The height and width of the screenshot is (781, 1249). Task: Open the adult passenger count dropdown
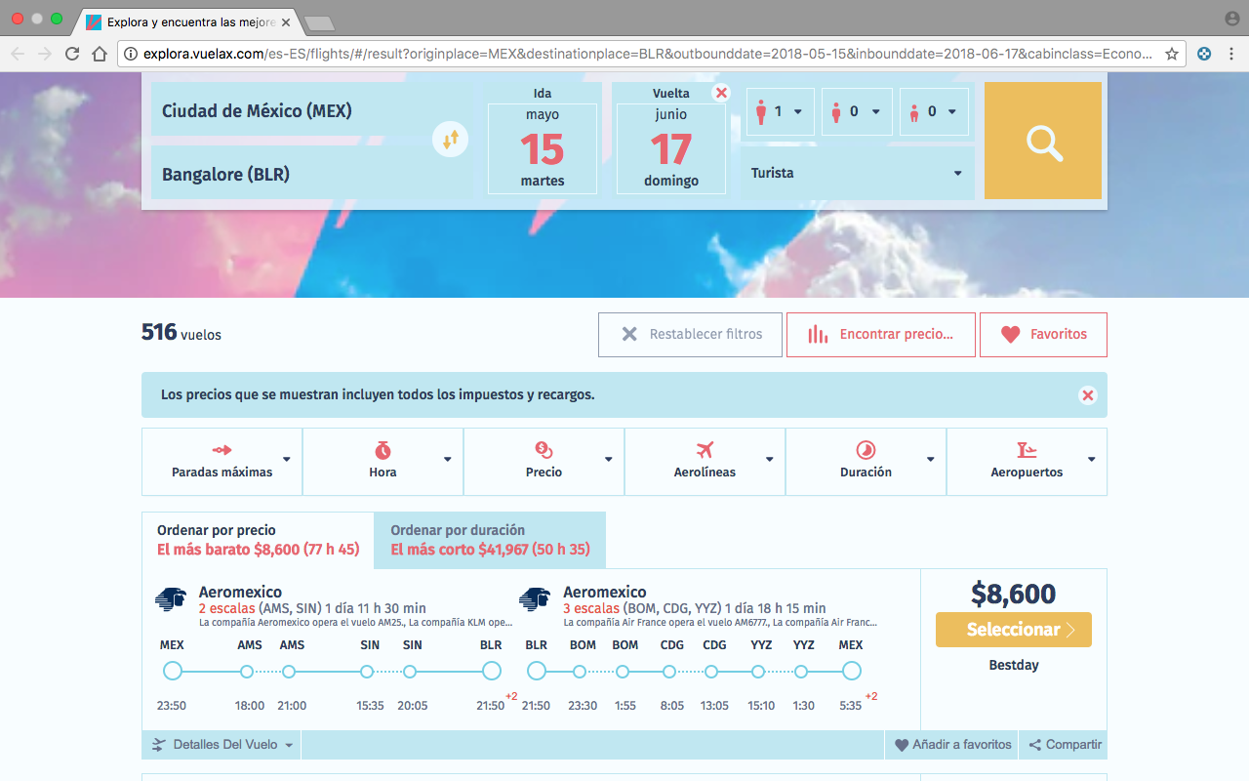pyautogui.click(x=781, y=111)
